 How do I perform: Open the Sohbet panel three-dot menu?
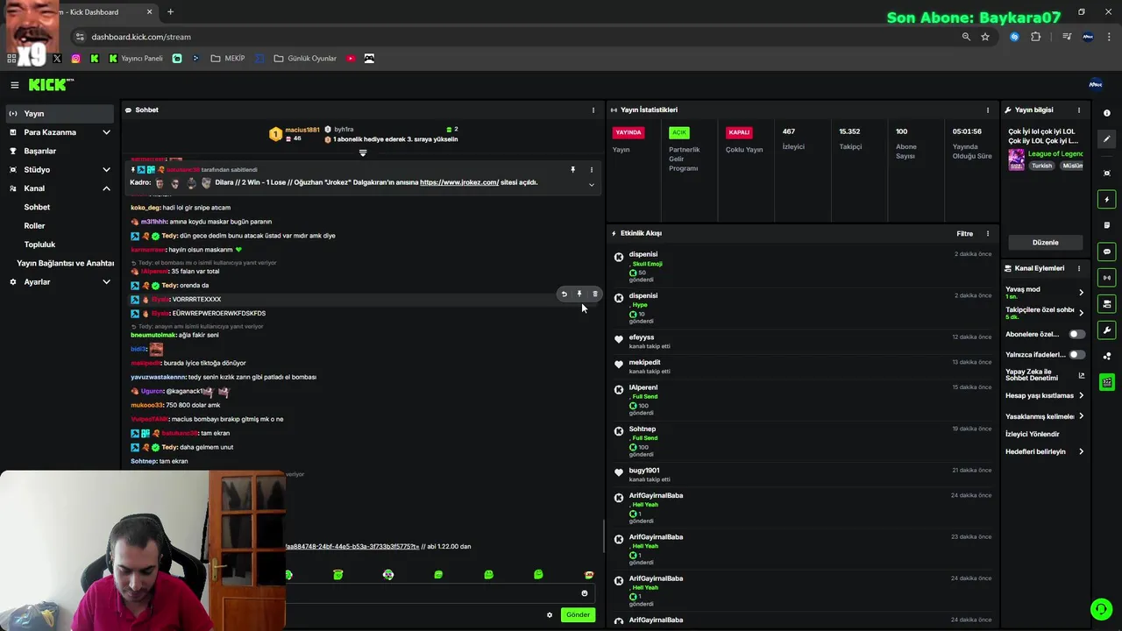click(593, 110)
